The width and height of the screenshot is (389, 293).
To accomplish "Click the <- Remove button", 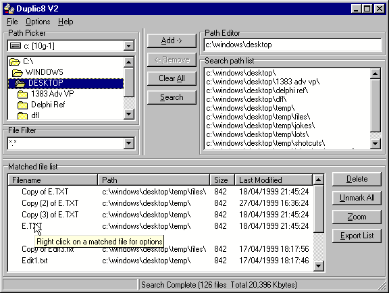I will click(172, 60).
